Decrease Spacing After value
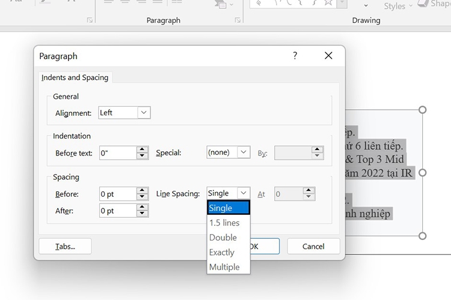This screenshot has width=451, height=300. click(x=142, y=214)
